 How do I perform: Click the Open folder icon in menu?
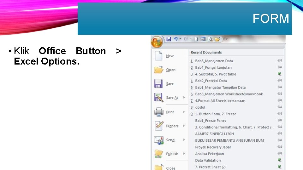pos(159,70)
